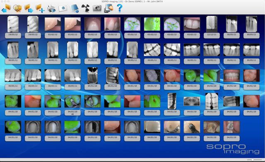Viewport: 265px width, 162px height.
Task: Open the patient folder search icon
Action: coord(17,8)
